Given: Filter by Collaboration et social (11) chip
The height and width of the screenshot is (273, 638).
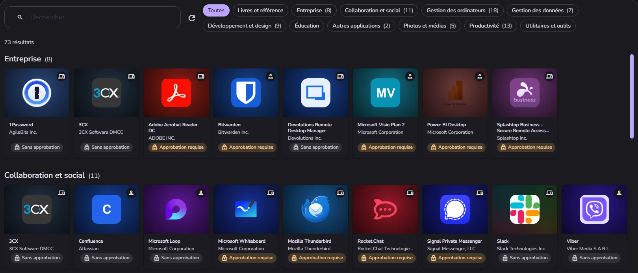Looking at the screenshot, I should (x=379, y=11).
